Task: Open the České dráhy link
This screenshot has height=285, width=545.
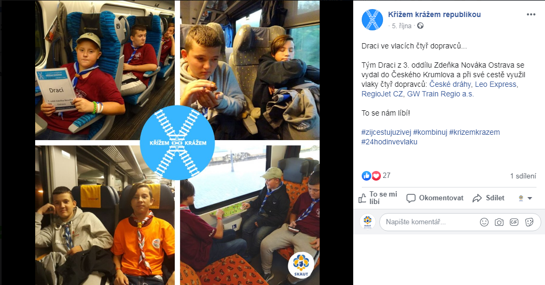Action: 450,84
